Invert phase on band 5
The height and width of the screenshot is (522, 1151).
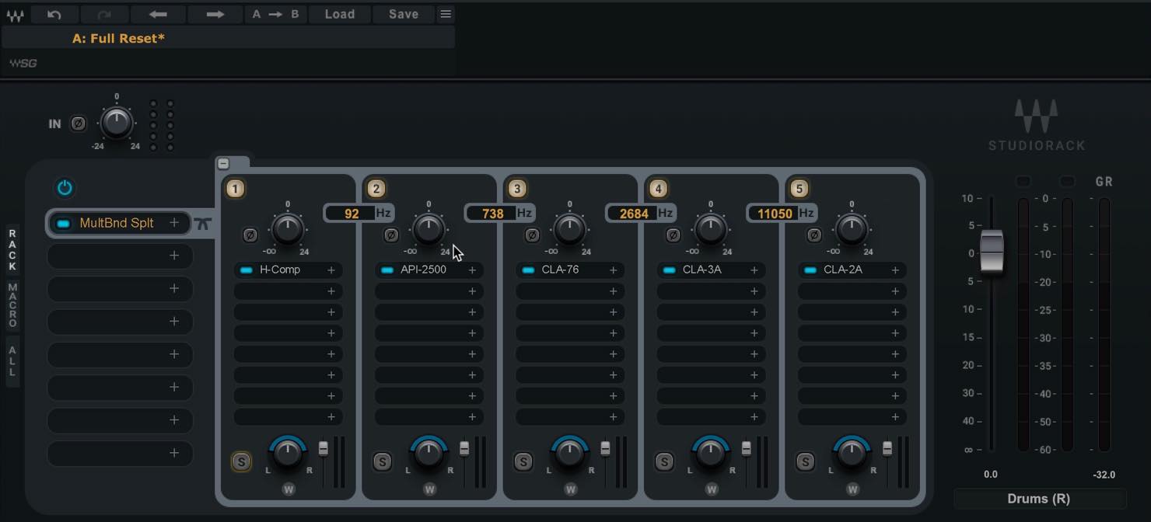tap(814, 235)
